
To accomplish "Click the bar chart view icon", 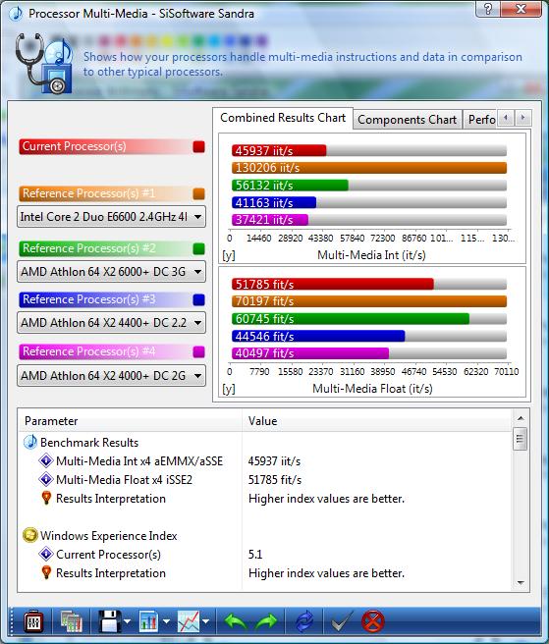I will [x=148, y=621].
